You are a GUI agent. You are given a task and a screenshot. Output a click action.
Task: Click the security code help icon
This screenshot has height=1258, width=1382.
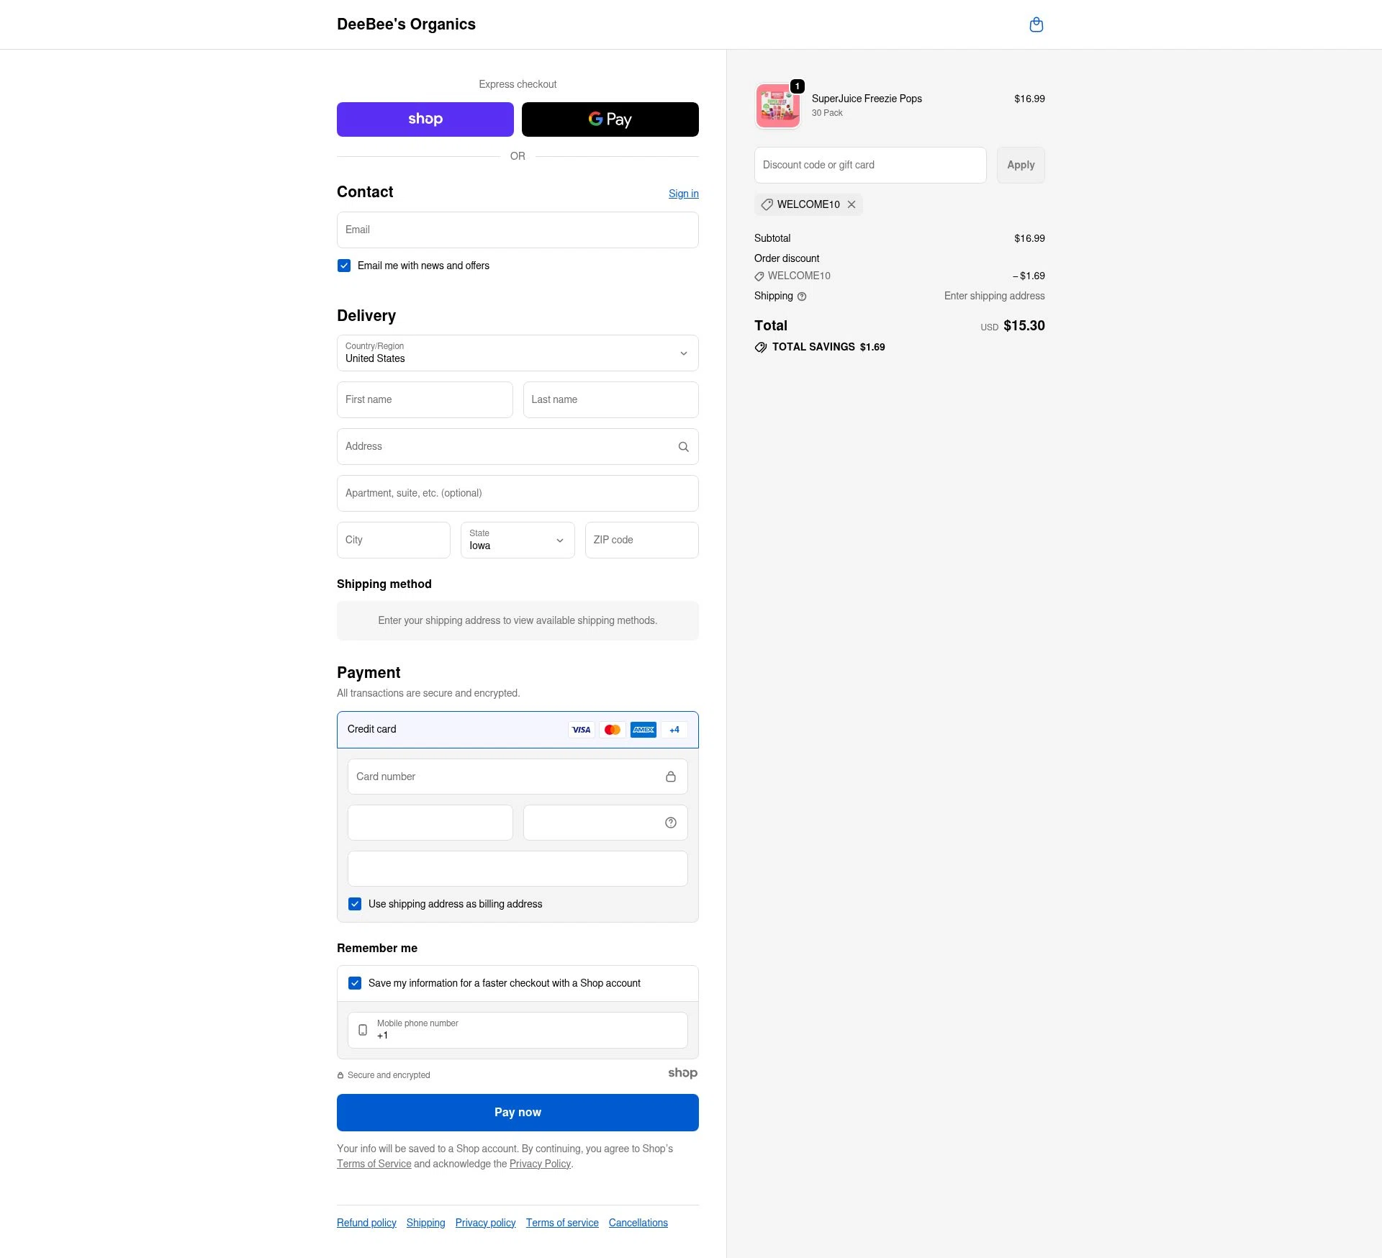pyautogui.click(x=670, y=823)
